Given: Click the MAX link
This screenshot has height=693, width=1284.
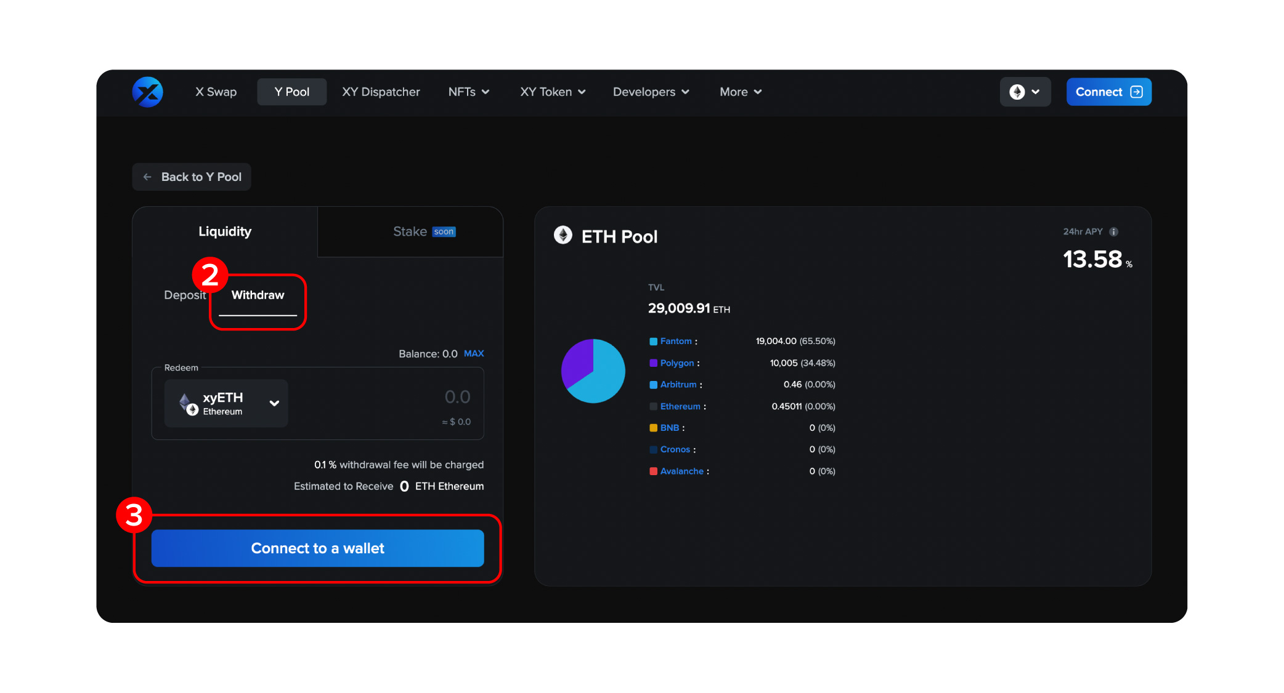Looking at the screenshot, I should tap(473, 353).
